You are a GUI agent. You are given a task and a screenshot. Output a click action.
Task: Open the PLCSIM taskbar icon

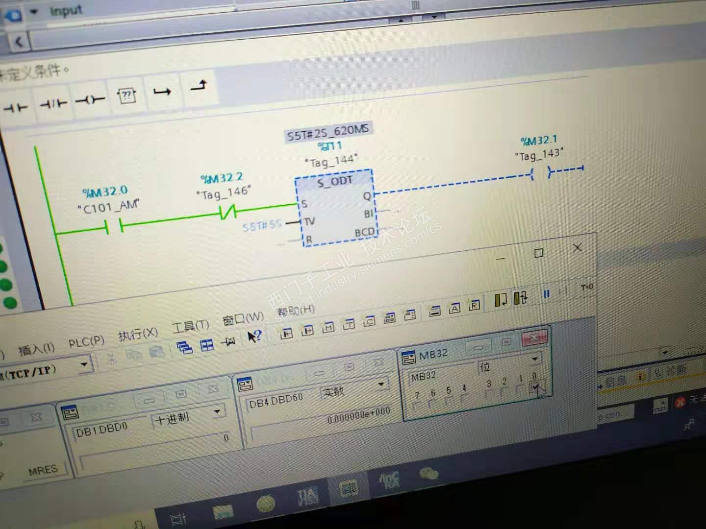pos(348,487)
